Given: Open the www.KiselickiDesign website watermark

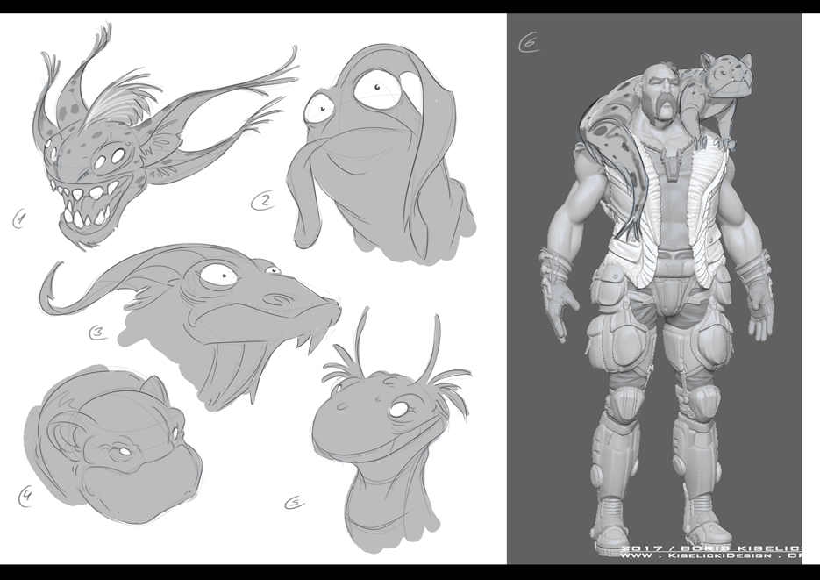Looking at the screenshot, I should 711,555.
